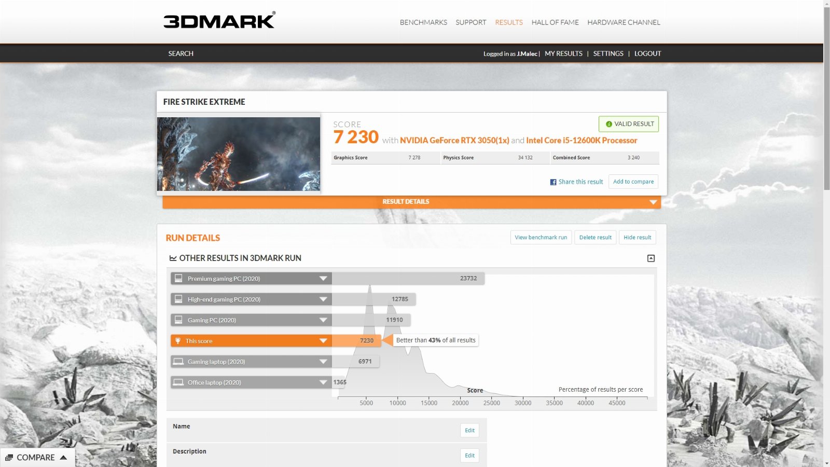Expand the This score dropdown arrow
The width and height of the screenshot is (830, 467).
[x=323, y=341]
